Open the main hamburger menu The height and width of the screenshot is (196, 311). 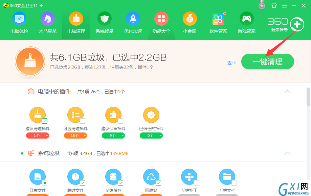pyautogui.click(x=284, y=5)
